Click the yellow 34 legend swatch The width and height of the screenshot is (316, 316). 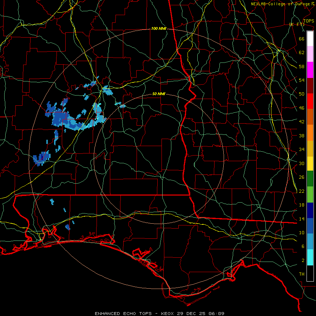310,163
